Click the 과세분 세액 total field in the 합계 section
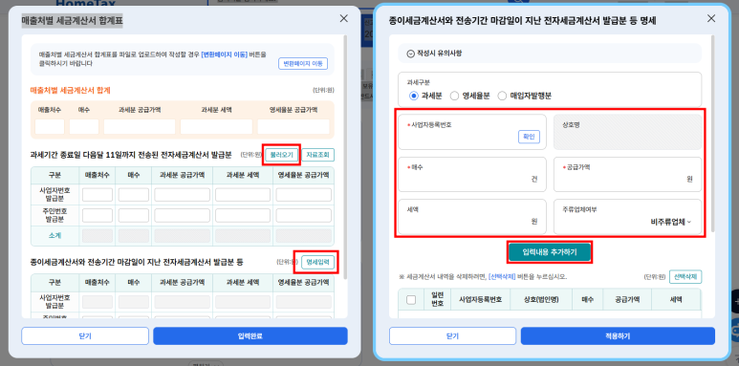The image size is (739, 366). [216, 127]
